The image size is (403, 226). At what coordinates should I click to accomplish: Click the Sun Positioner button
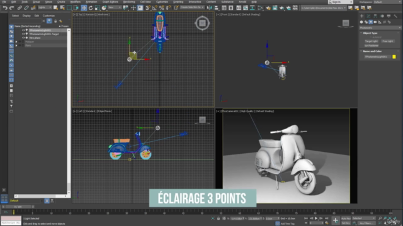pos(371,46)
